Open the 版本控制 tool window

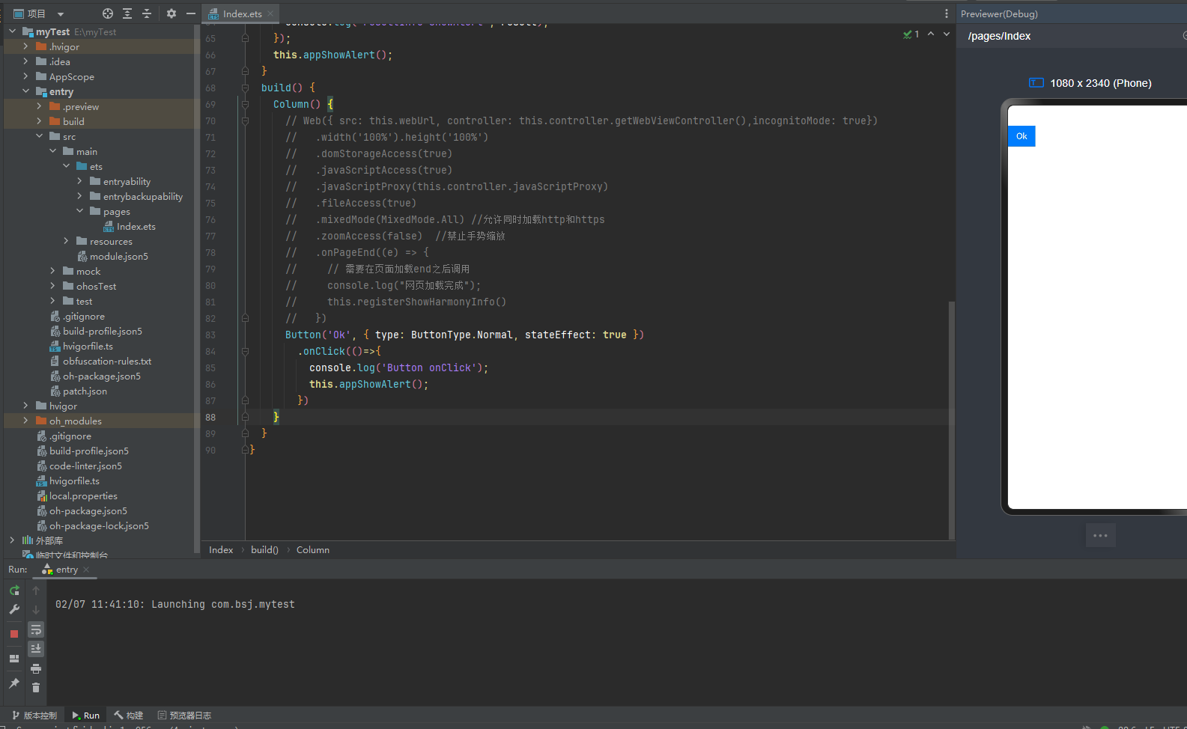pos(34,716)
